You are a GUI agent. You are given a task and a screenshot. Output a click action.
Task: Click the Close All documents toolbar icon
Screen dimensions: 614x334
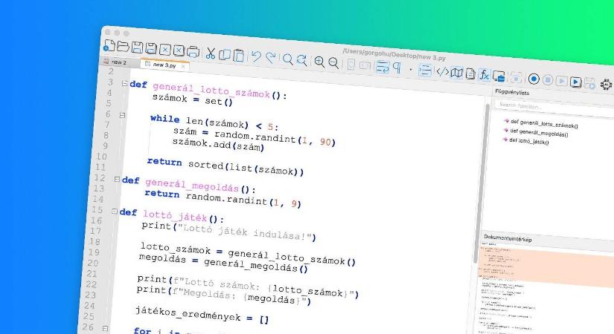(179, 50)
